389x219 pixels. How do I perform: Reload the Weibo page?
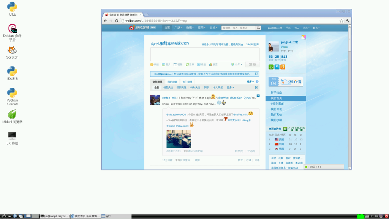[x=117, y=21]
